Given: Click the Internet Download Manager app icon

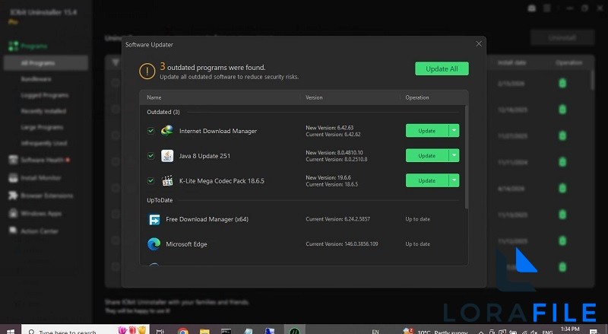Looking at the screenshot, I should (167, 131).
